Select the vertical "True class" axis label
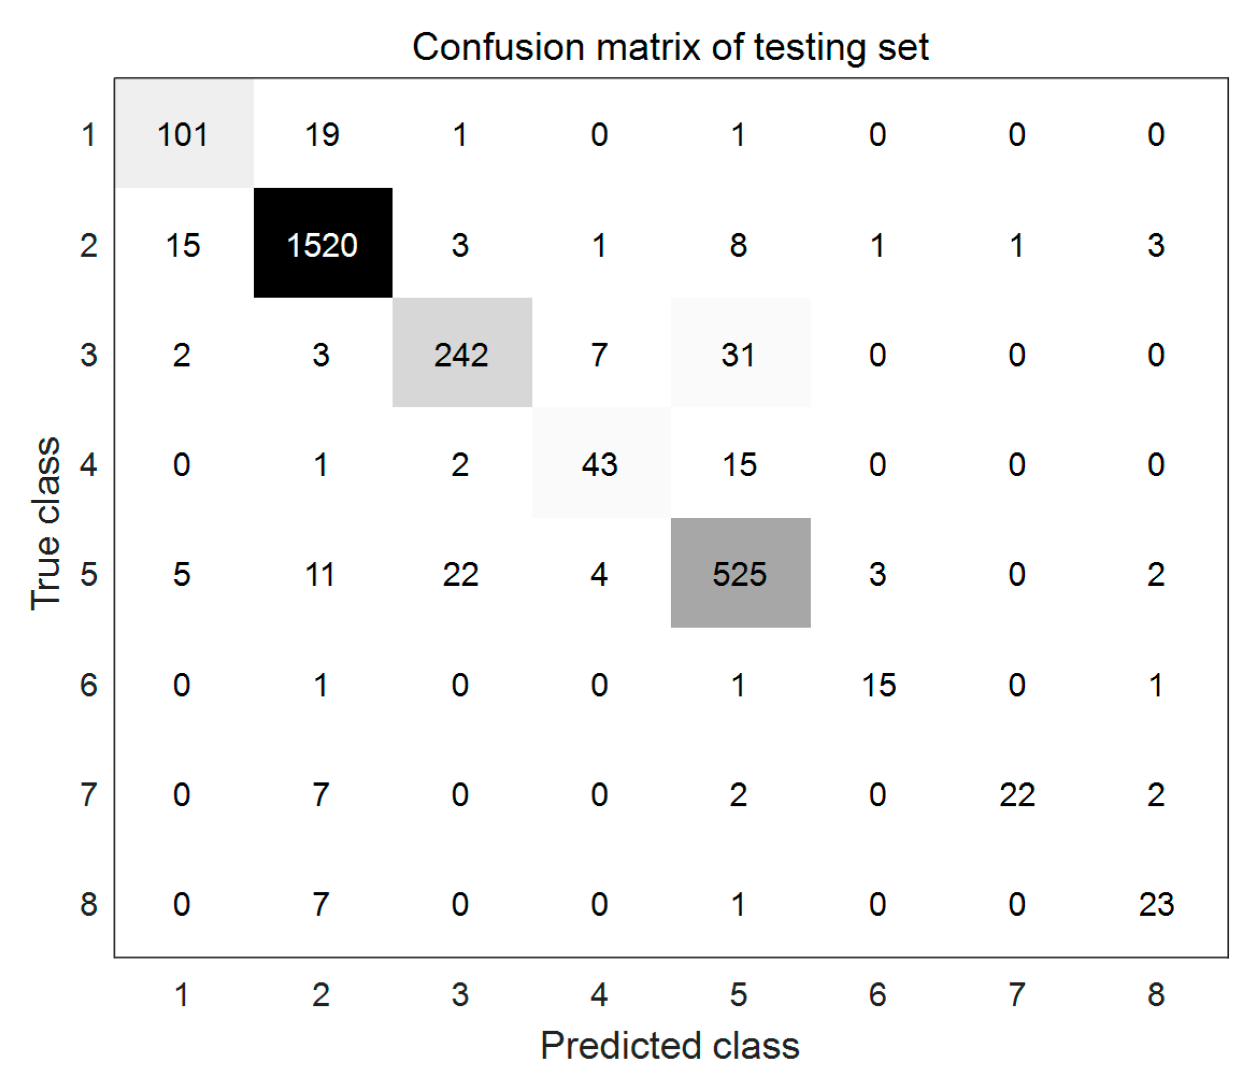Screen dimensions: 1258x1079 46,523
